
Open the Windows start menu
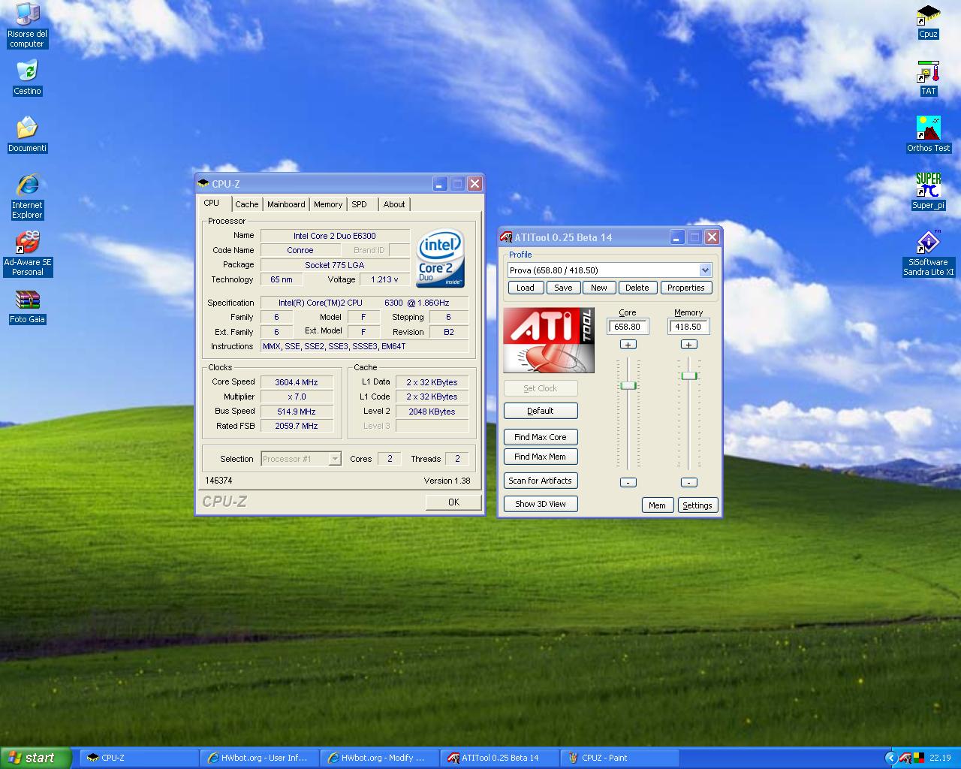(36, 758)
